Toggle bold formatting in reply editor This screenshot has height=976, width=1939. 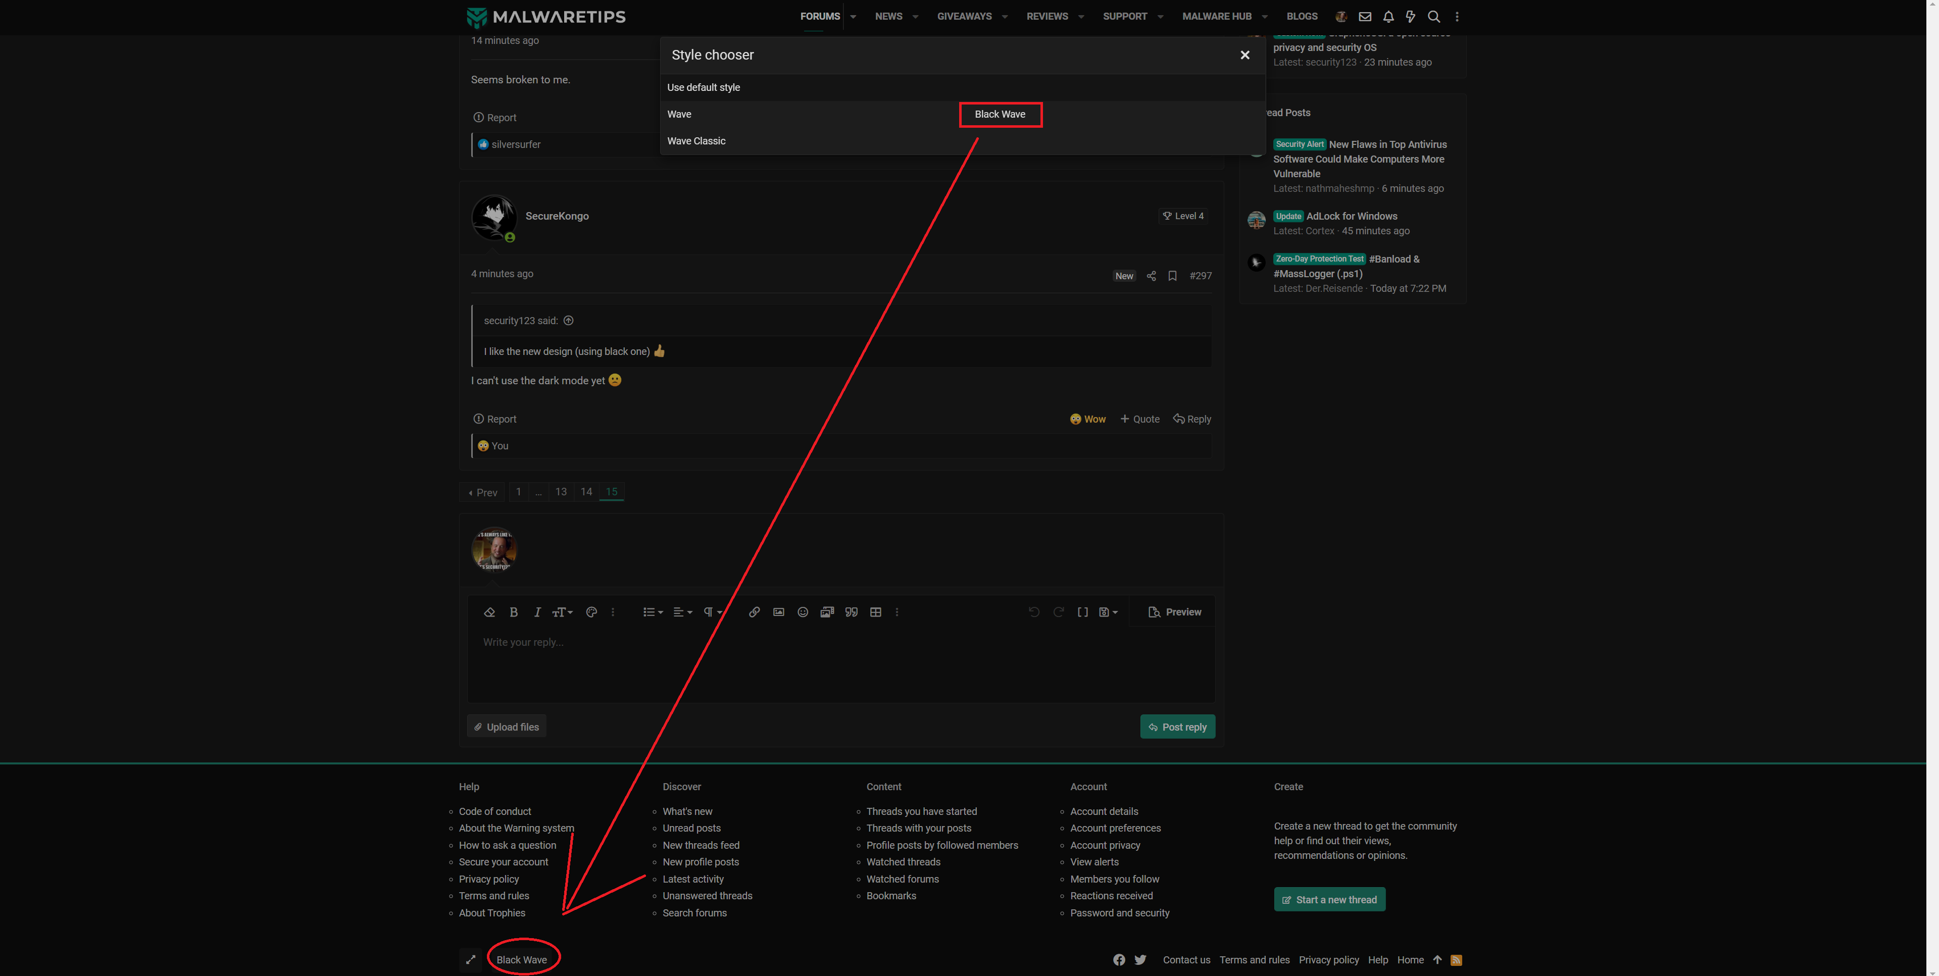[513, 612]
